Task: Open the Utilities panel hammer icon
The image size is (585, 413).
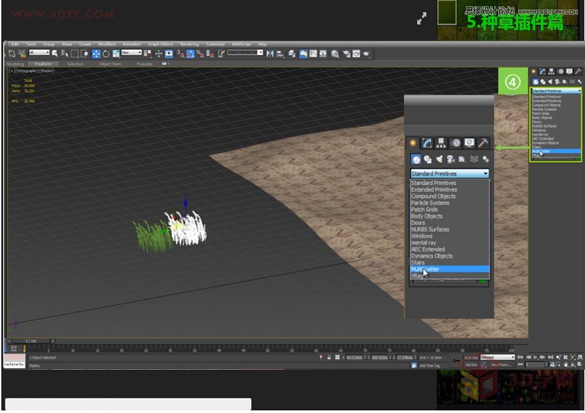Action: 482,142
